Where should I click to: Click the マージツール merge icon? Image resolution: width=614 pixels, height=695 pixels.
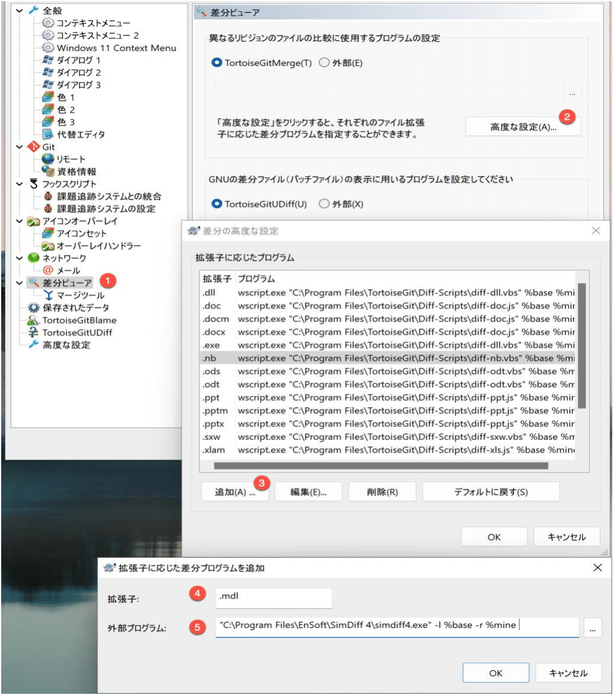(48, 294)
